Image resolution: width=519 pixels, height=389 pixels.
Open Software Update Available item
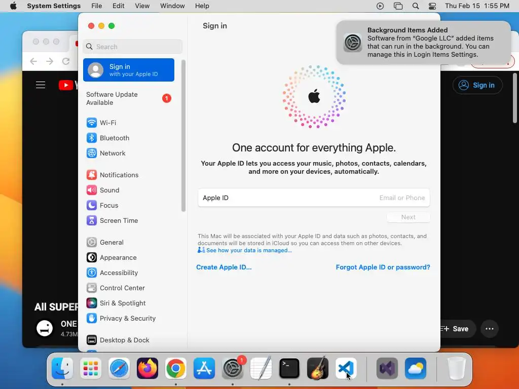[x=129, y=98]
